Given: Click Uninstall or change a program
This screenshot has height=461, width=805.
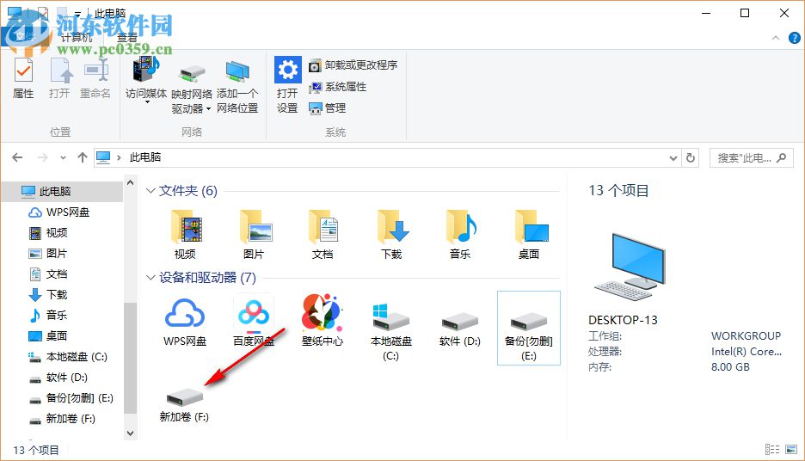Looking at the screenshot, I should point(353,65).
